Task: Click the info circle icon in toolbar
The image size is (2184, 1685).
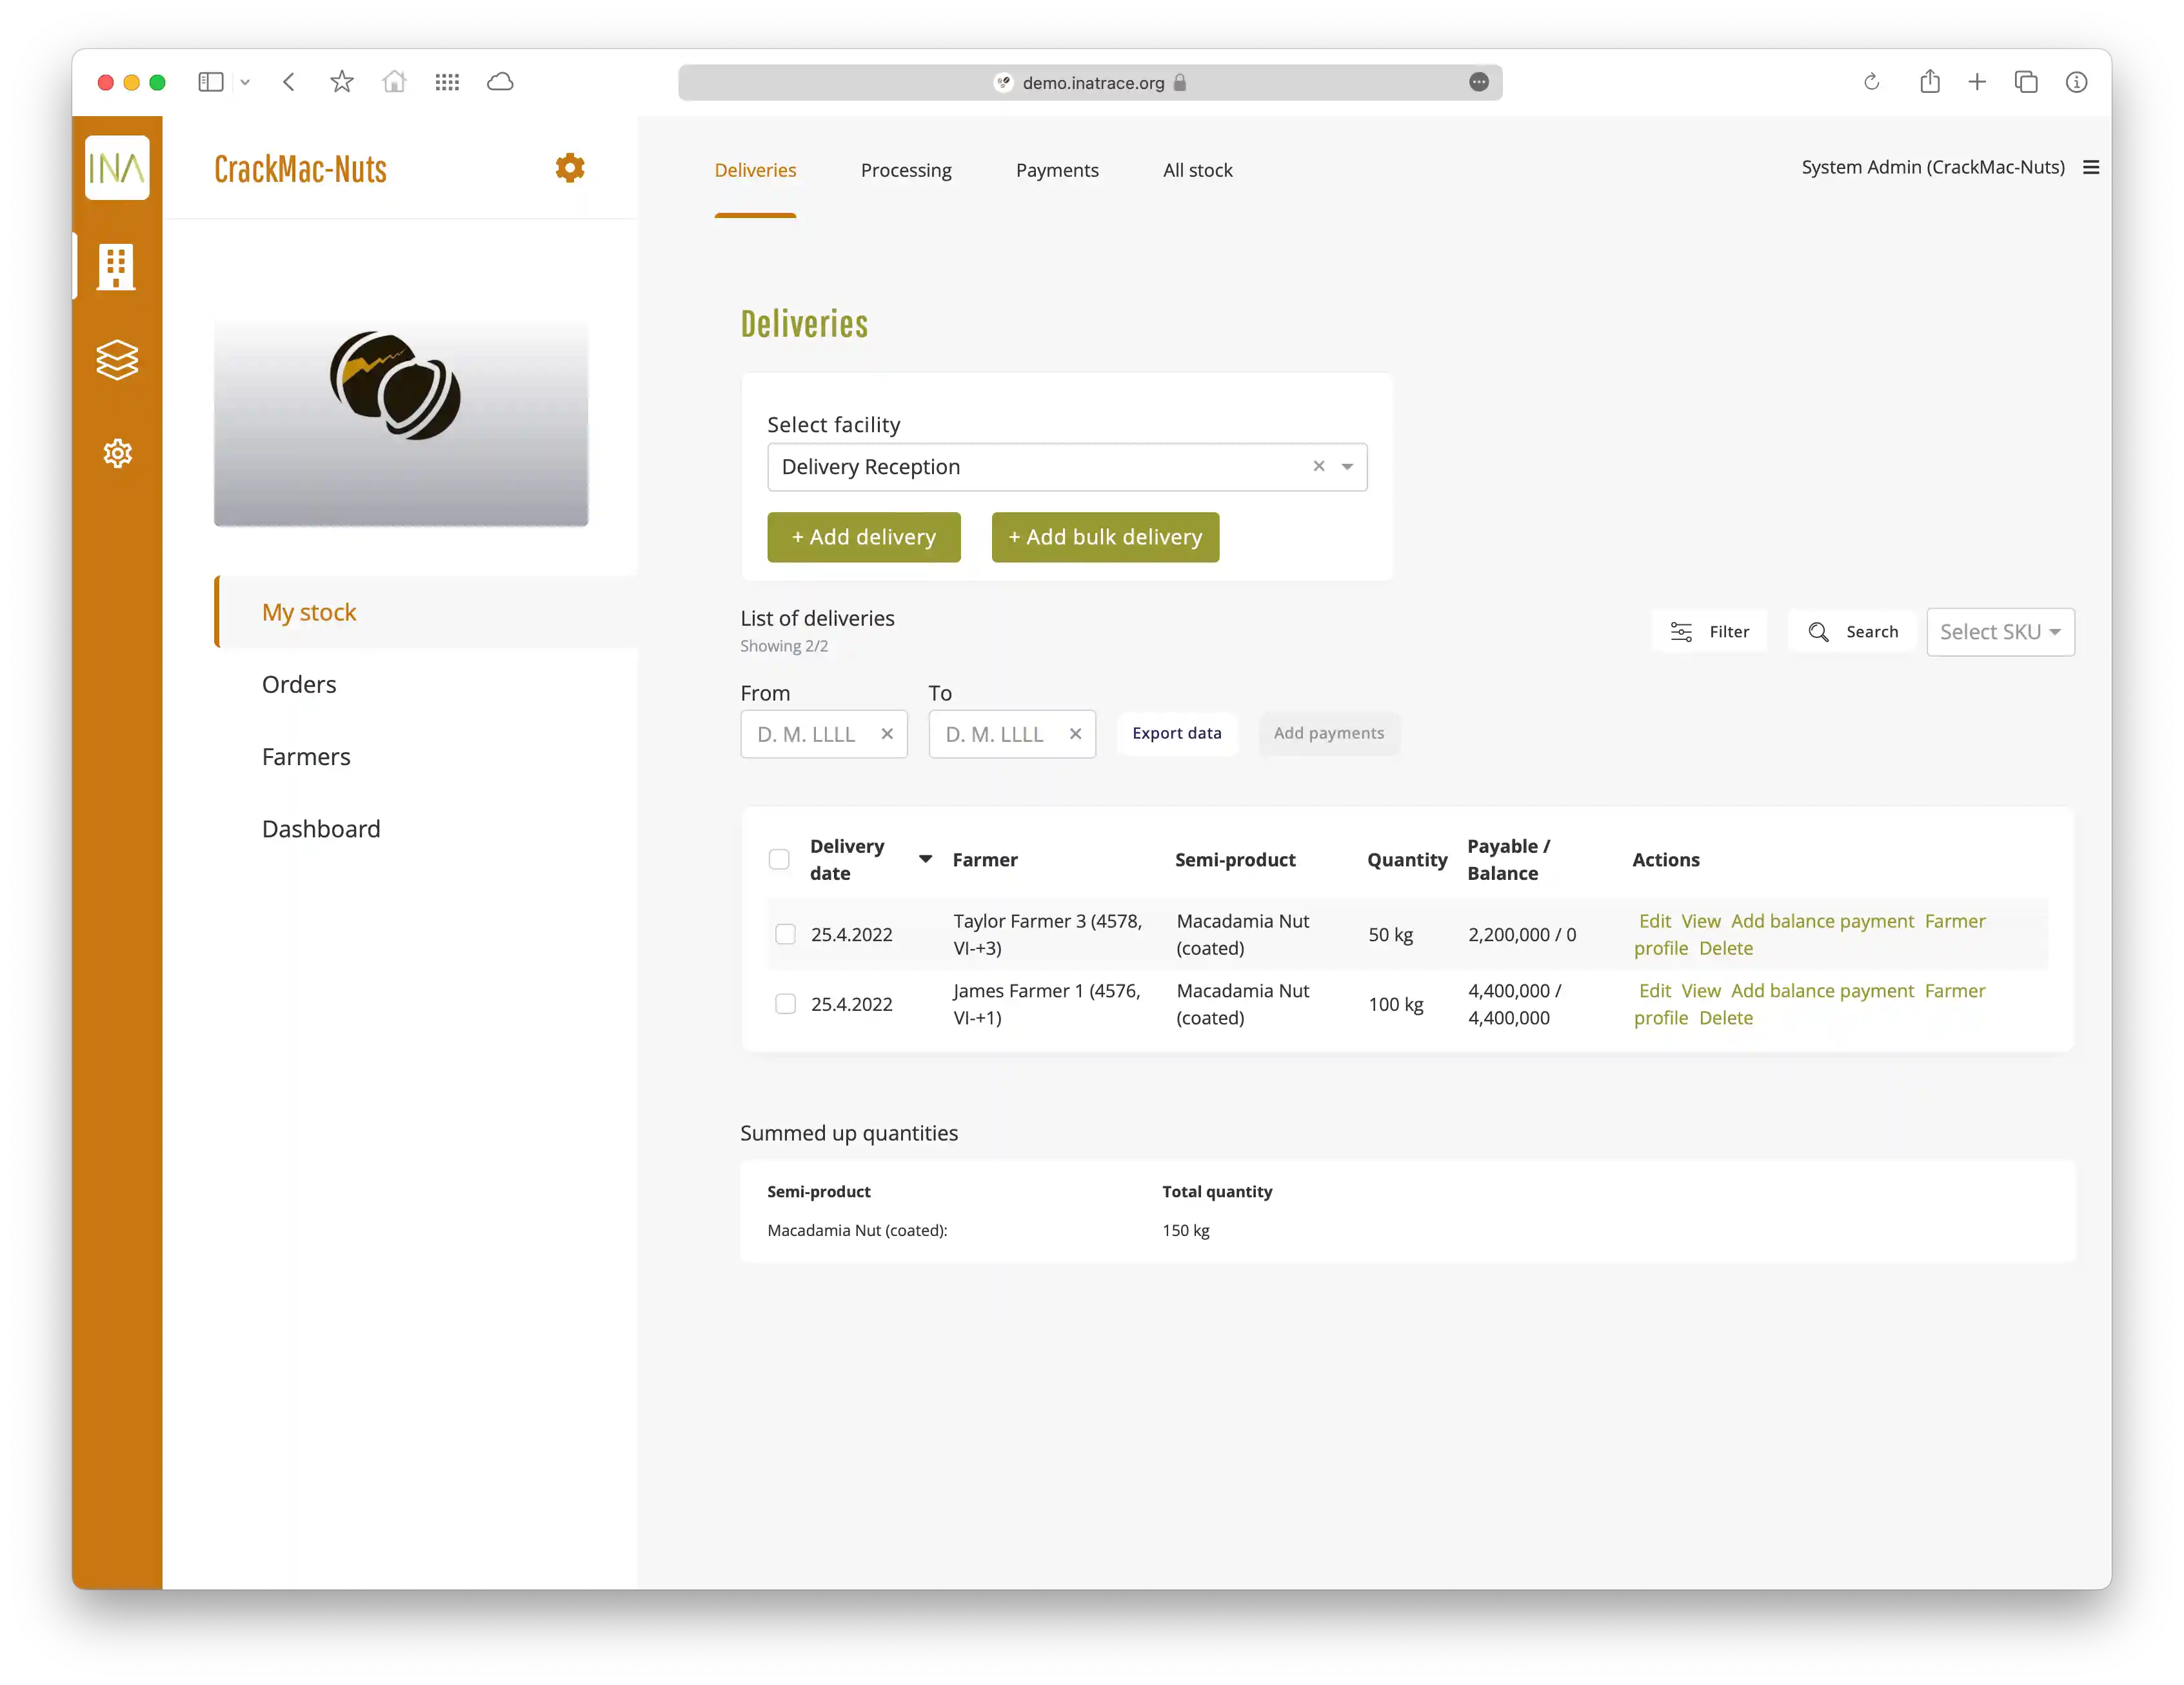Action: (2076, 82)
